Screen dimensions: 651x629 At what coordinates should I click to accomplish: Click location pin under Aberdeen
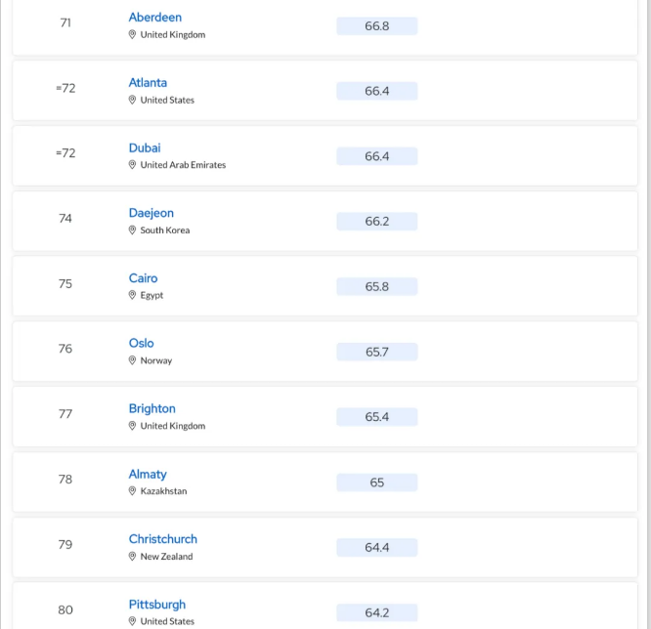click(132, 34)
